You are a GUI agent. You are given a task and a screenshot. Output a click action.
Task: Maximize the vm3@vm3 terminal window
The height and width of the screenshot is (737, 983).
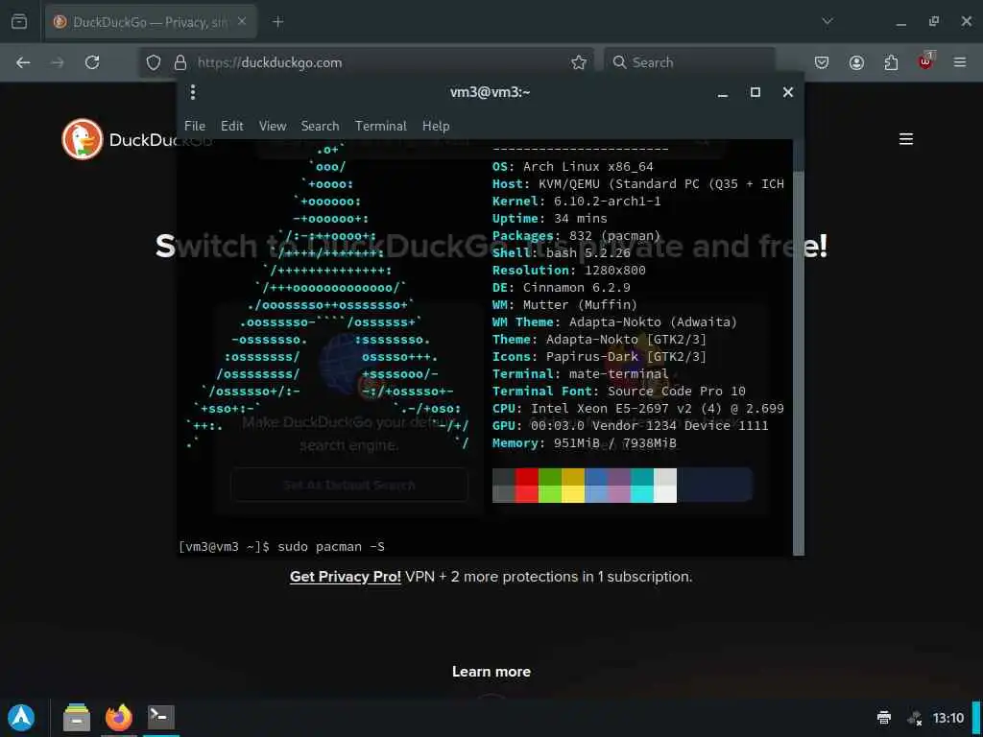(x=755, y=92)
